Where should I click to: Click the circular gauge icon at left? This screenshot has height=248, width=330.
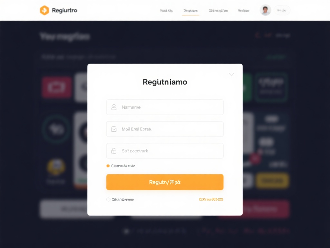56,129
